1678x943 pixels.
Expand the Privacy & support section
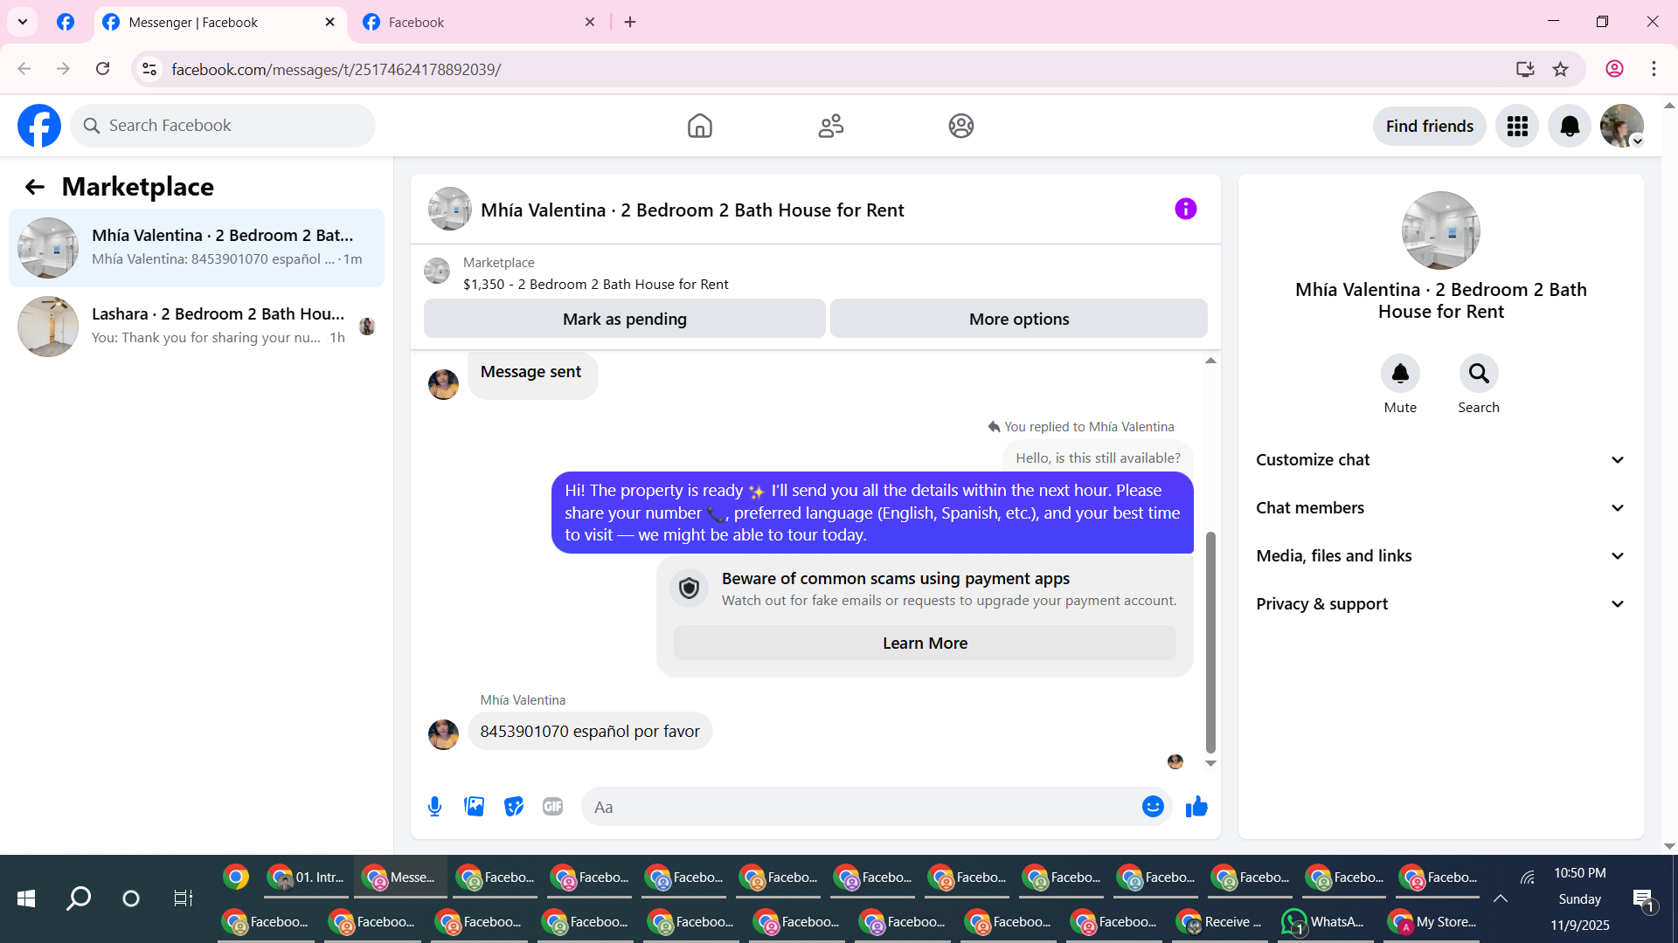click(1440, 604)
